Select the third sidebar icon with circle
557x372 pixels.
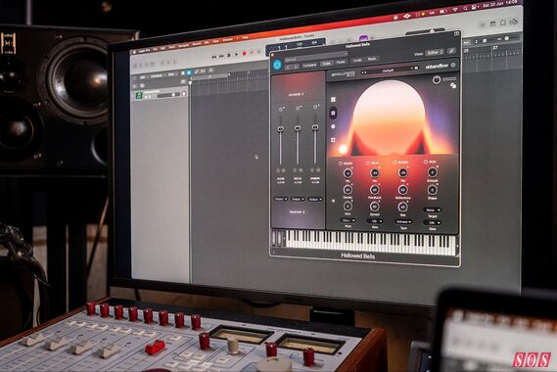333,126
